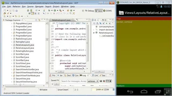Switch to the DDMS perspective
172x96 pixels.
coord(107,11)
